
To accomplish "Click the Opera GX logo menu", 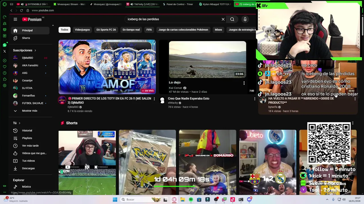I will [x=5, y=4].
